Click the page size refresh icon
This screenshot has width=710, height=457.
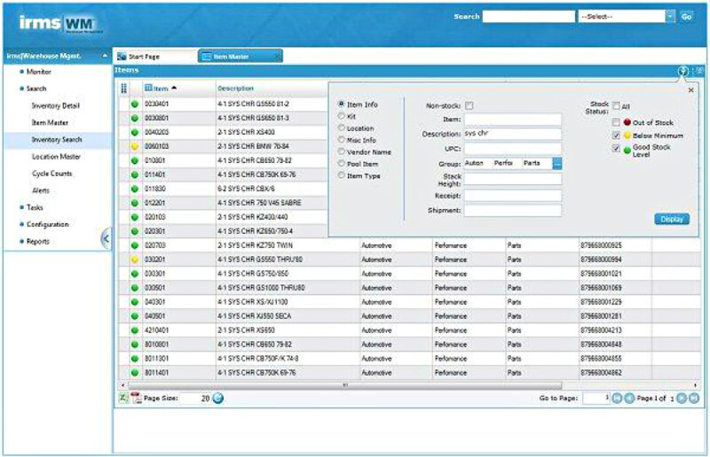[x=218, y=399]
